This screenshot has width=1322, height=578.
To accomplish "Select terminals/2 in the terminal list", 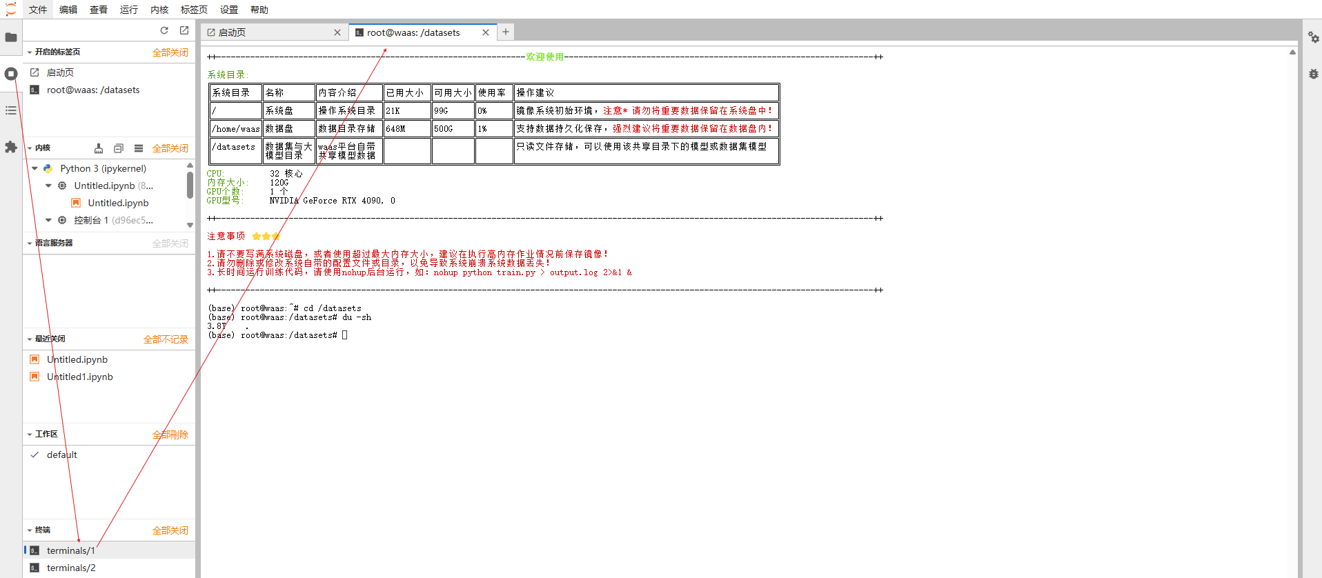I will pyautogui.click(x=71, y=568).
